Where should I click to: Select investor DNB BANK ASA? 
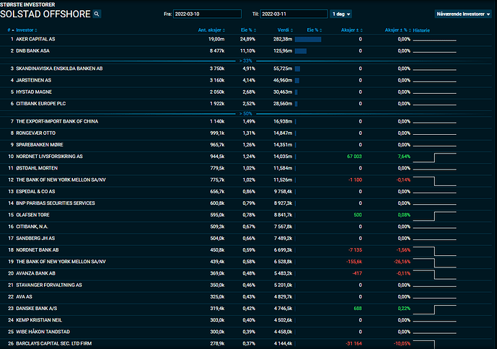pos(32,50)
